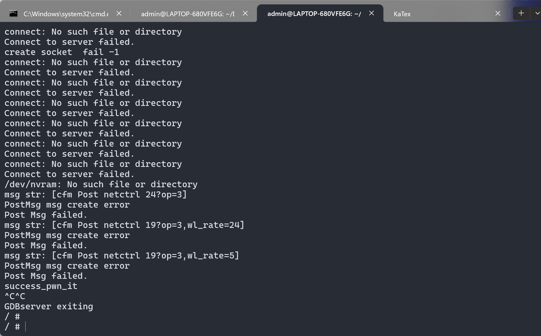The height and width of the screenshot is (336, 541).
Task: Click the create socket fail -1 line
Action: pyautogui.click(x=62, y=52)
